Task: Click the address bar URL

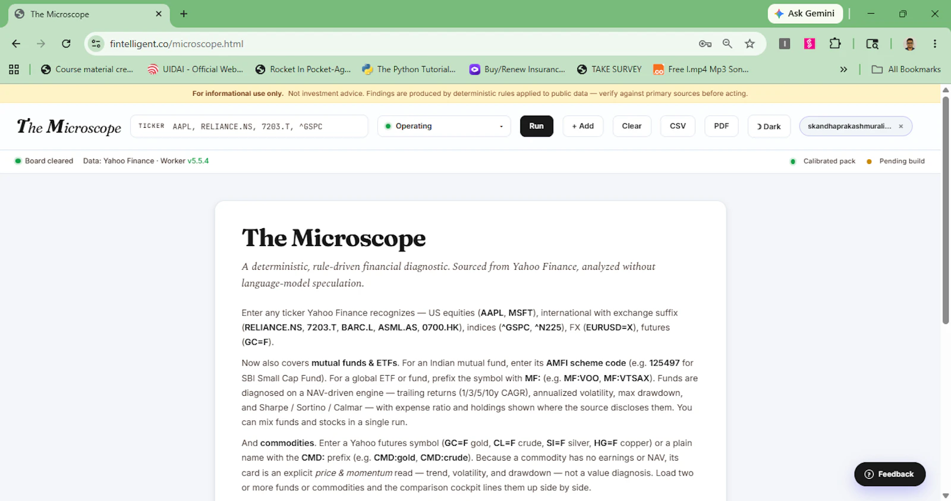Action: [x=177, y=44]
